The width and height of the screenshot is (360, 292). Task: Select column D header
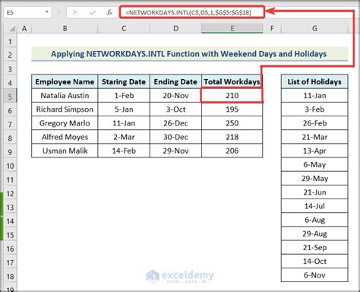(175, 28)
